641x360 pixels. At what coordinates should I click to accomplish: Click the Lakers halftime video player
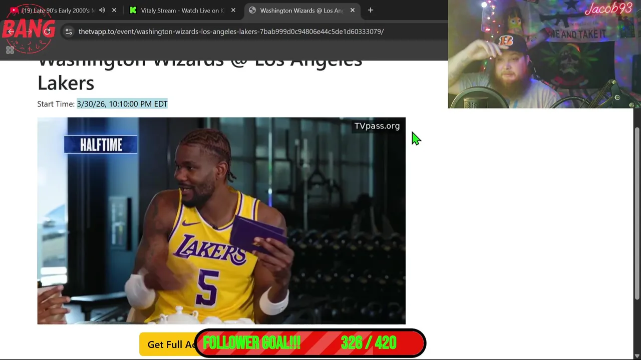[x=221, y=220]
